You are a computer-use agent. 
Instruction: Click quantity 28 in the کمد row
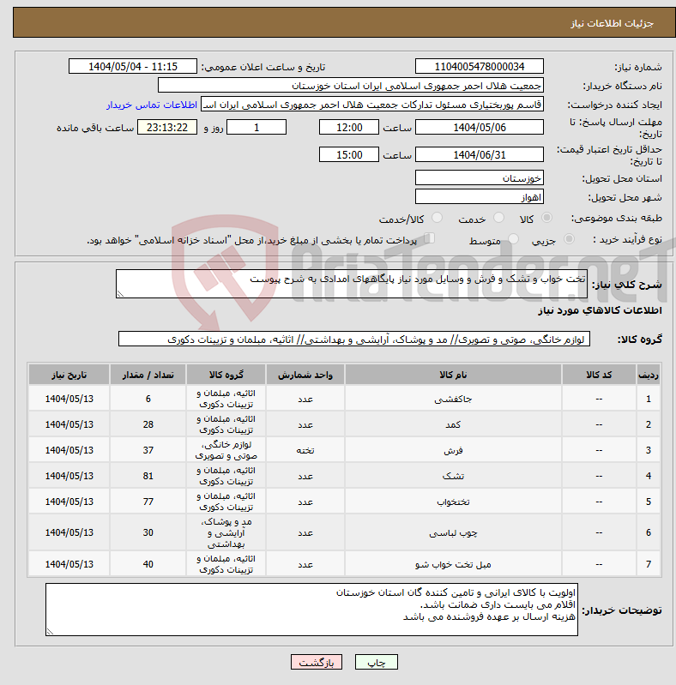(148, 424)
